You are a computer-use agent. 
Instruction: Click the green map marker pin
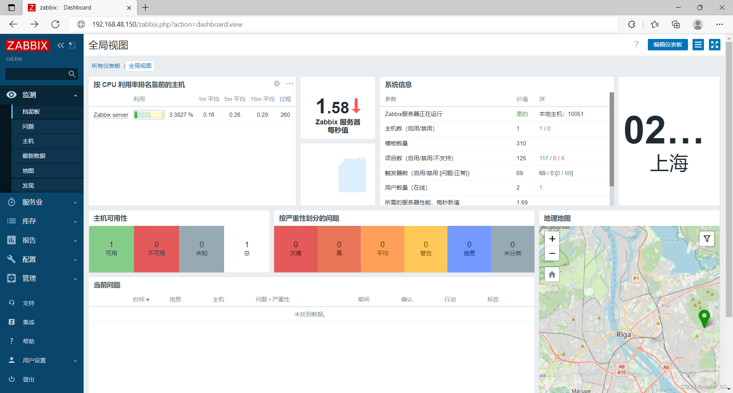(704, 318)
